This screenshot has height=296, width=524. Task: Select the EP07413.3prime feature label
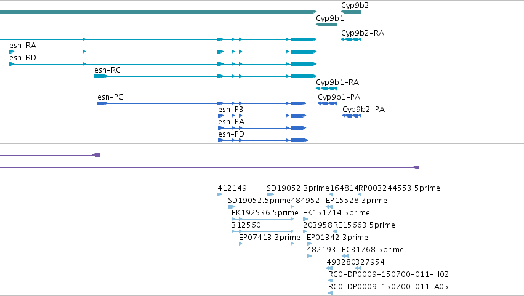pyautogui.click(x=270, y=237)
